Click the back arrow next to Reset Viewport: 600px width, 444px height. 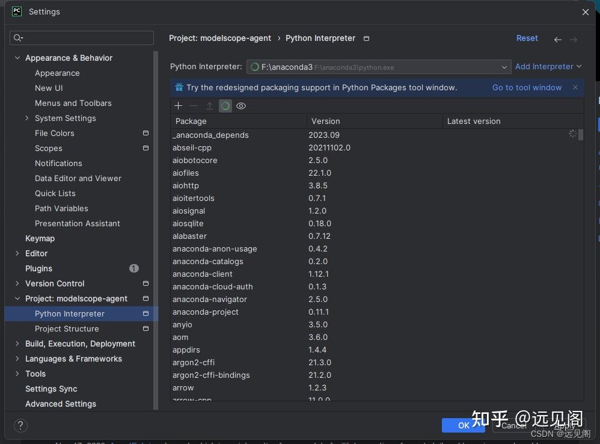click(x=557, y=39)
